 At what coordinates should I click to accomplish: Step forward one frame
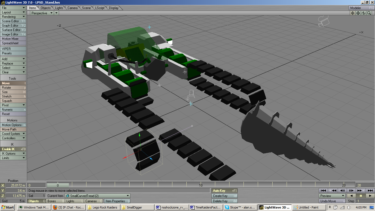(x=351, y=190)
